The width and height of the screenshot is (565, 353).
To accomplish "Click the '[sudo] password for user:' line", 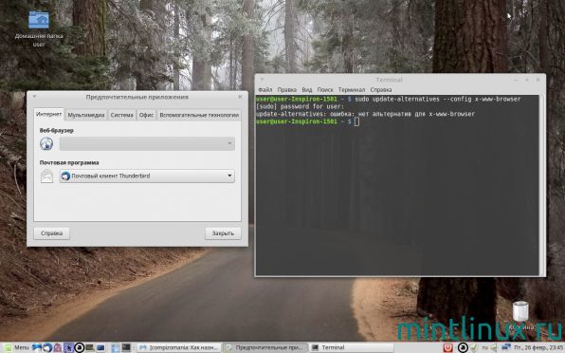I will (x=301, y=106).
